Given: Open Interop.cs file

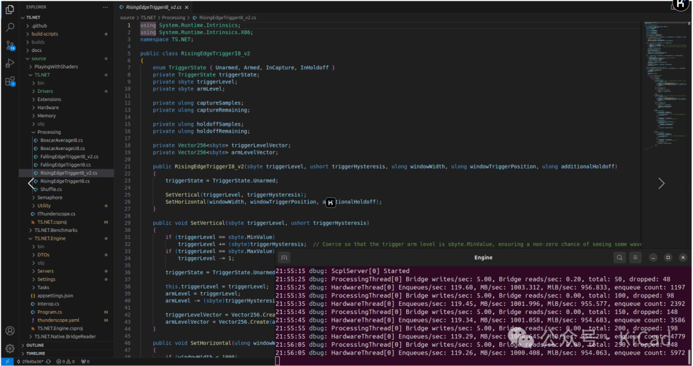Looking at the screenshot, I should click(66, 304).
